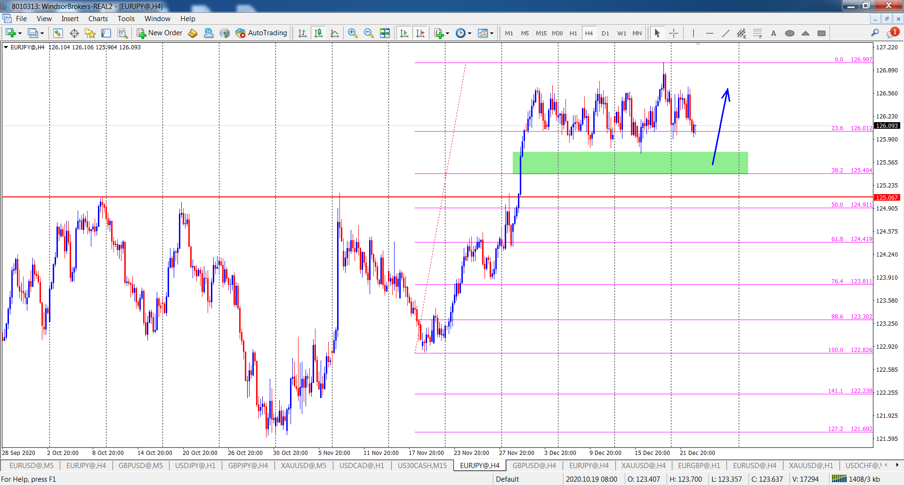The height and width of the screenshot is (485, 904).
Task: Select the Text label tool
Action: (x=774, y=33)
